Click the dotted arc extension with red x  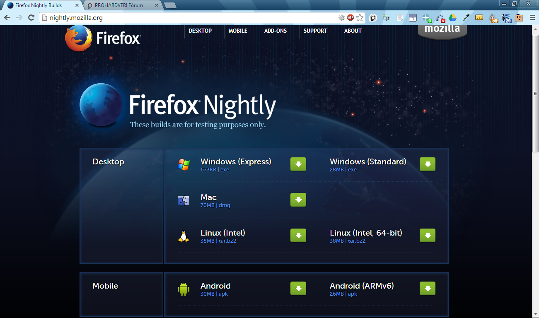[440, 18]
